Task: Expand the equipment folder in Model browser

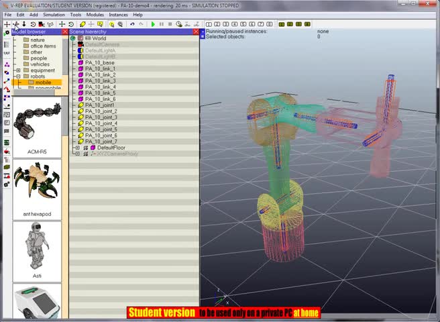Action: coord(18,70)
